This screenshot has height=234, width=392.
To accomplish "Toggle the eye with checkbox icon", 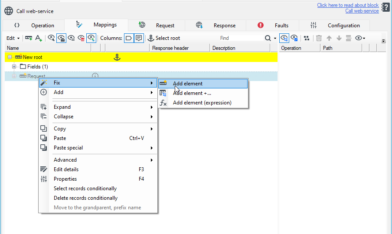I will coord(294,38).
